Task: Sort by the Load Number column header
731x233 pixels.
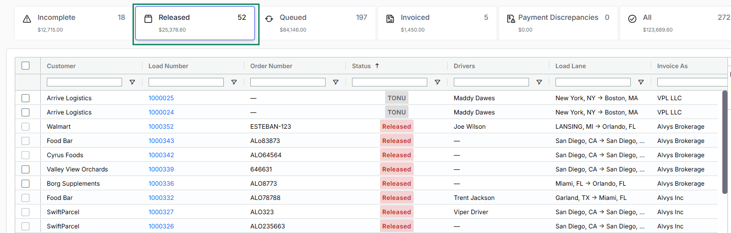Action: click(168, 66)
